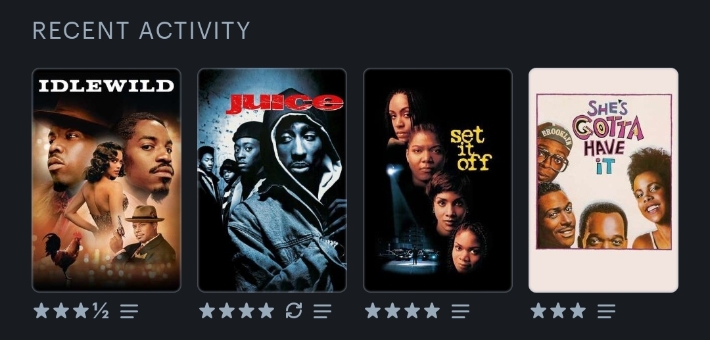Click the first star under Set It Off
The image size is (710, 340).
pos(373,310)
